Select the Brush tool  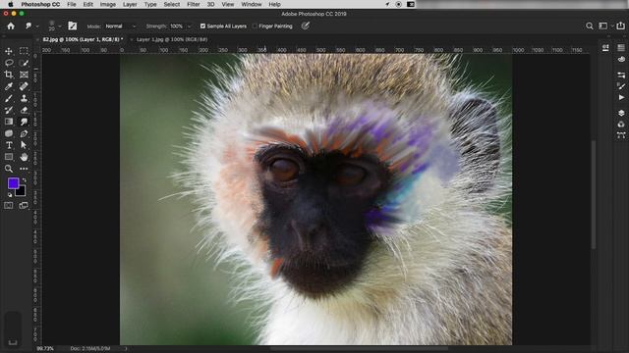coord(9,98)
